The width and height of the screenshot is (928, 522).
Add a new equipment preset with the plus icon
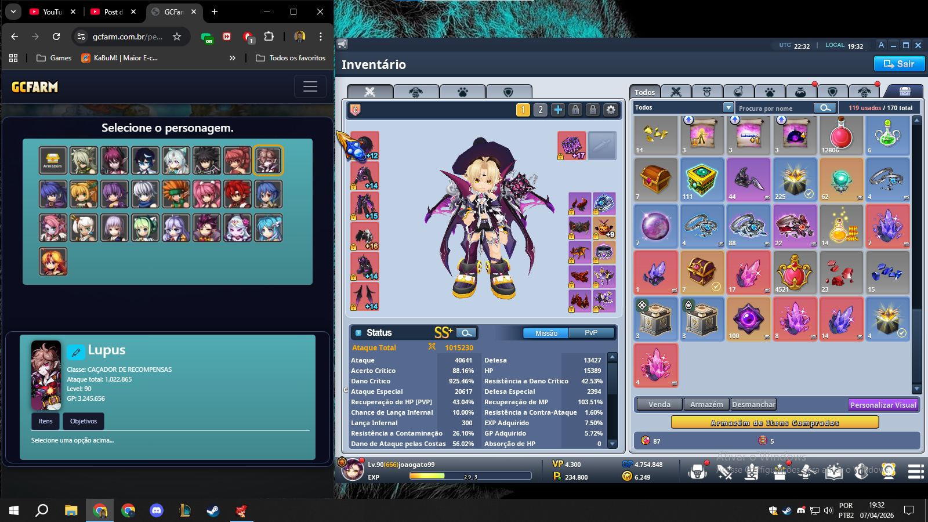558,110
